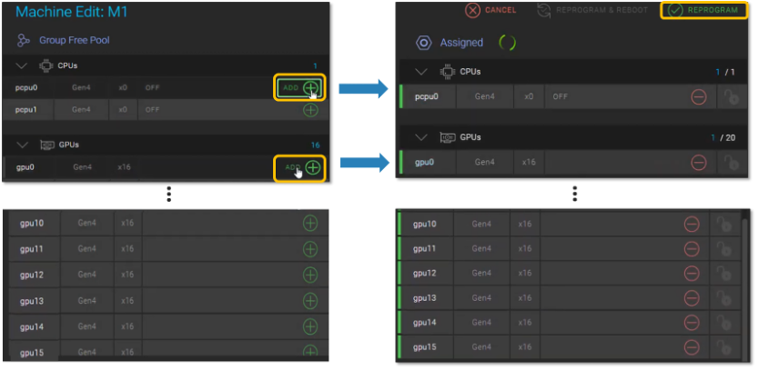Add pcpu1 from the free pool
This screenshot has width=758, height=371.
[x=310, y=109]
